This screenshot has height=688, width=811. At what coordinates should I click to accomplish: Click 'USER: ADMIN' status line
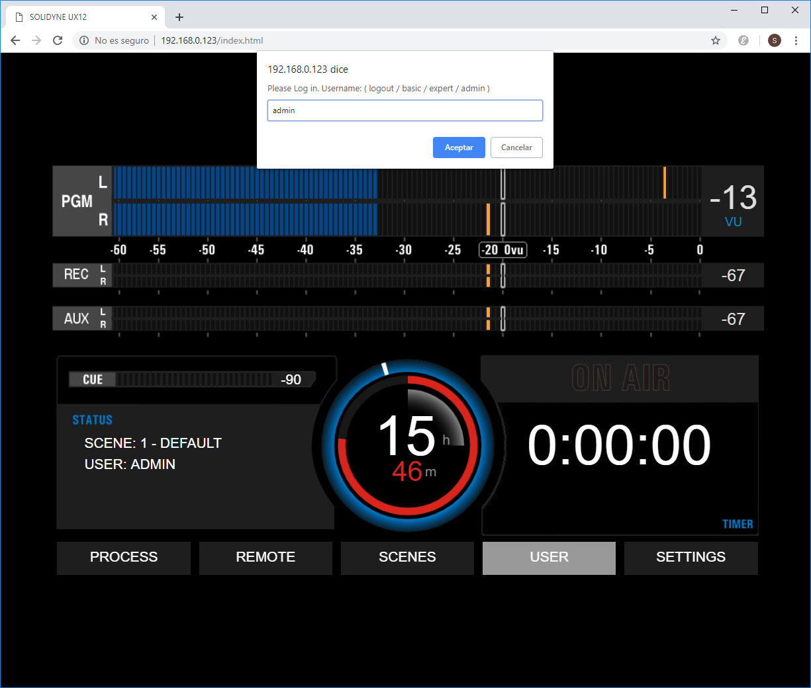(x=130, y=464)
